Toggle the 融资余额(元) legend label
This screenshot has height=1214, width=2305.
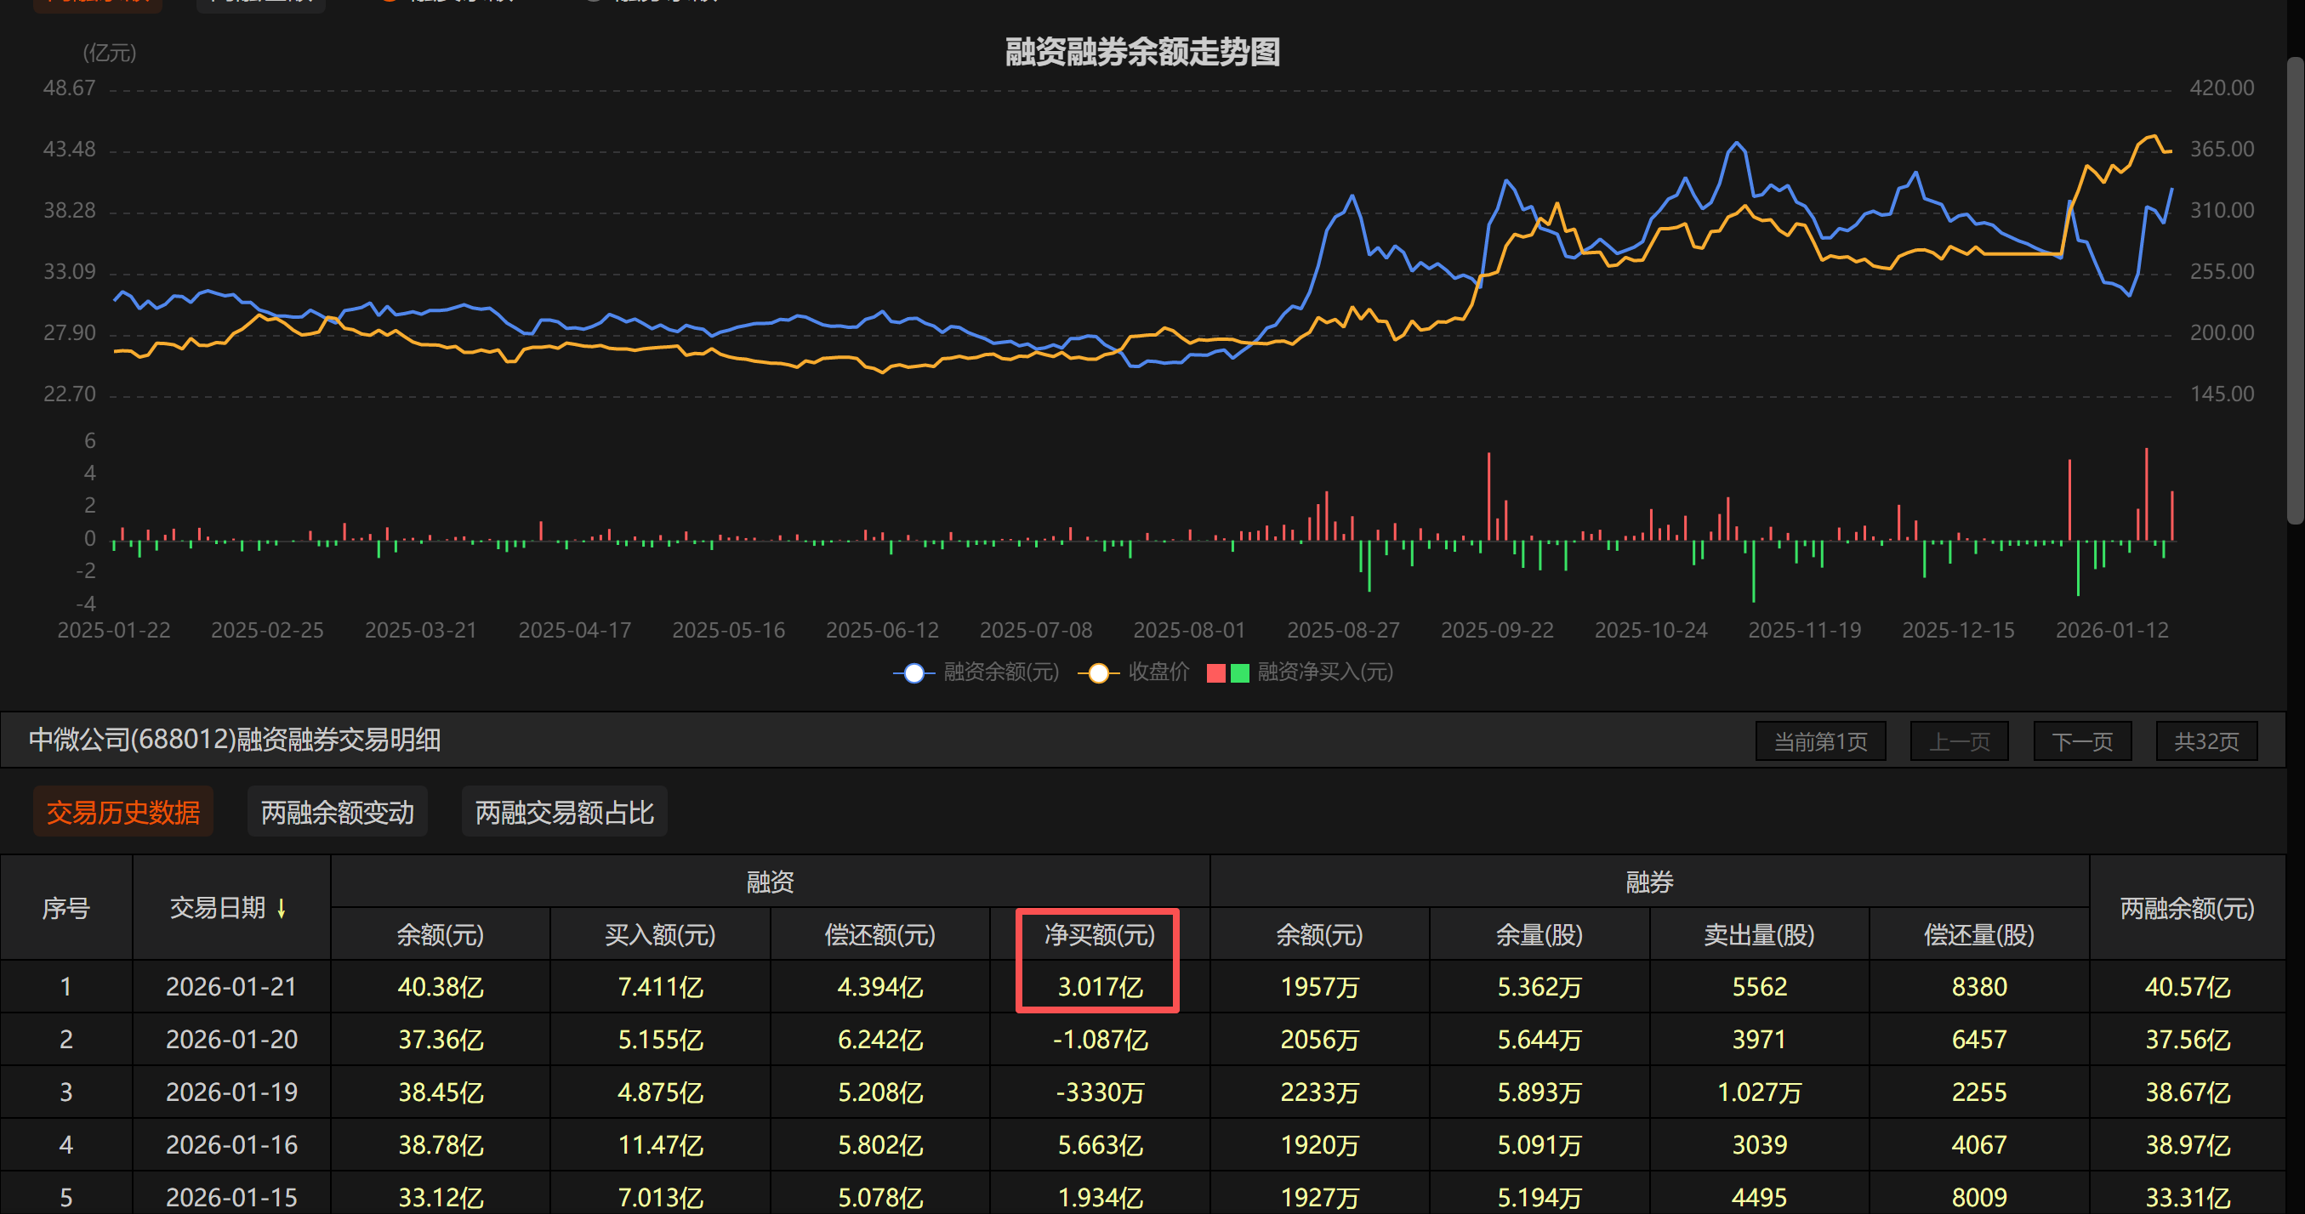click(1000, 672)
